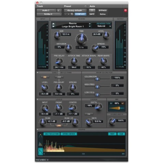
Task: Click the FRONT level knob
Action: coord(59,108)
